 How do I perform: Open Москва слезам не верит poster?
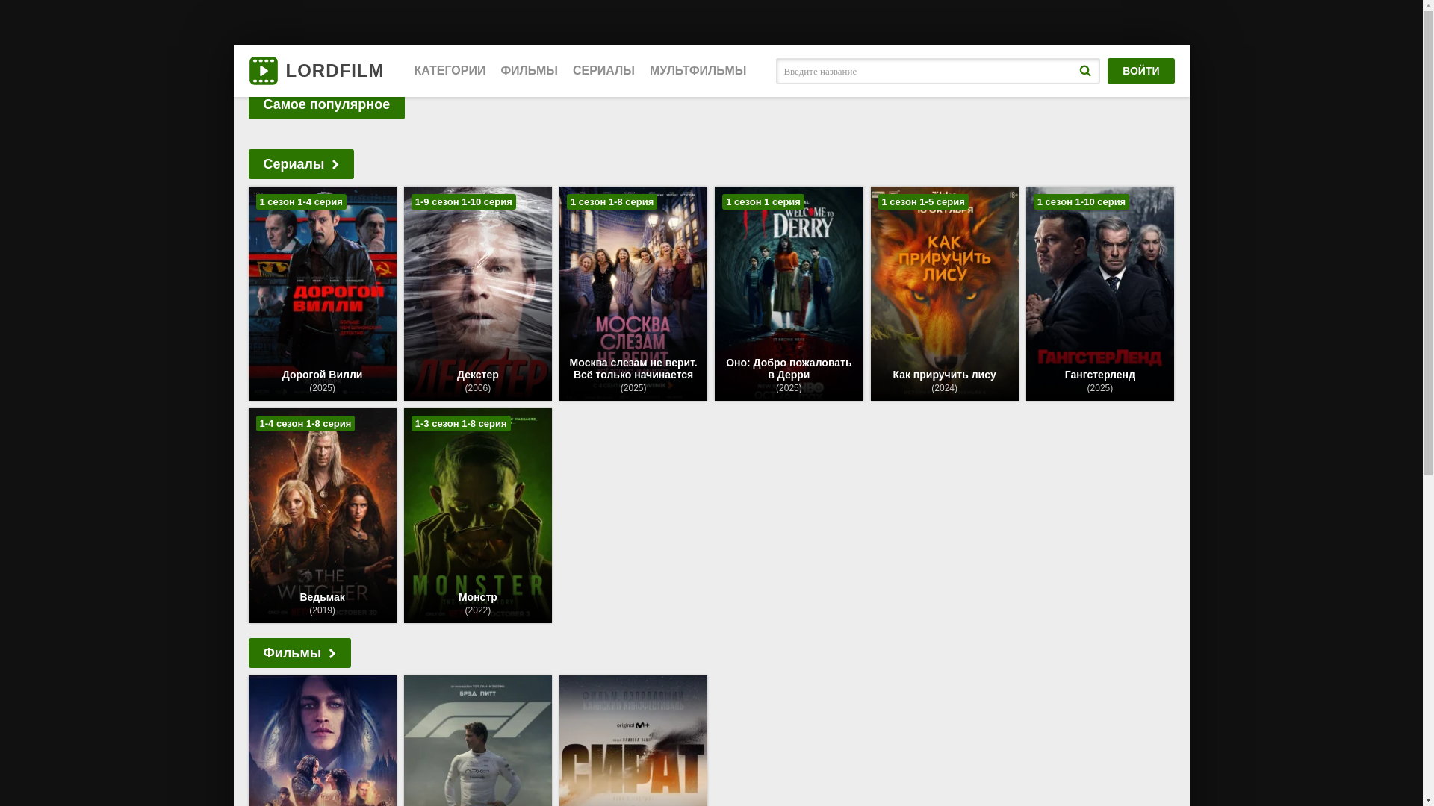pos(633,293)
